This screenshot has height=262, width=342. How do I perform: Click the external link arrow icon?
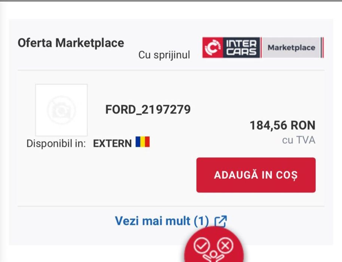click(x=221, y=221)
